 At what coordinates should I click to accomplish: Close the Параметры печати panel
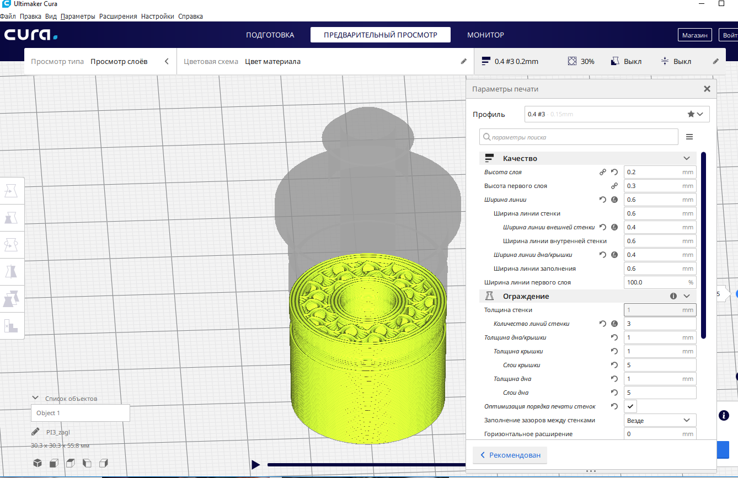pyautogui.click(x=707, y=89)
